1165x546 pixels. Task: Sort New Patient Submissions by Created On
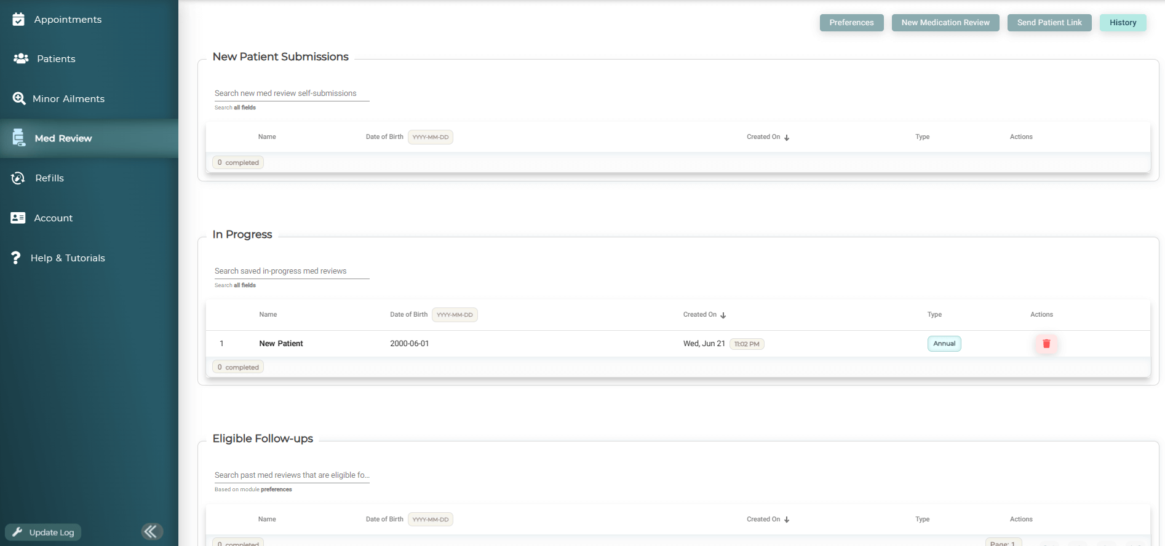click(x=787, y=137)
